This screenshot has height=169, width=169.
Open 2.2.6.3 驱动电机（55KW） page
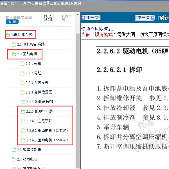(x=47, y=140)
